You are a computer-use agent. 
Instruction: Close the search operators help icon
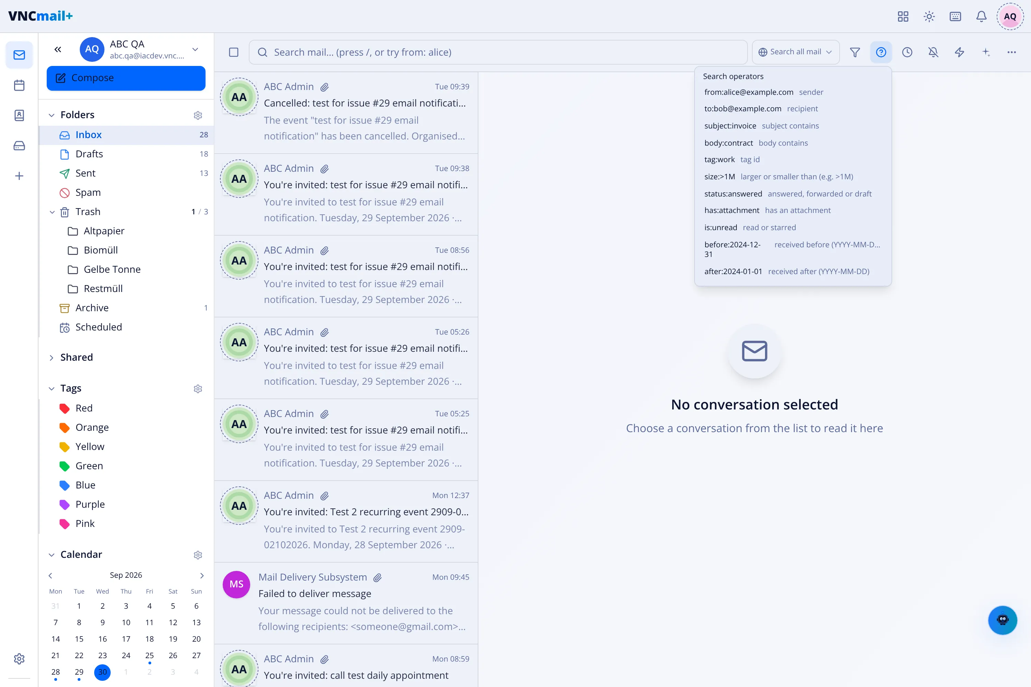point(881,52)
